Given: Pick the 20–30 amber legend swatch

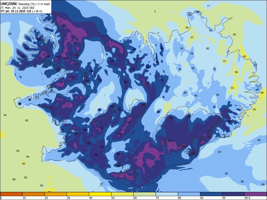Looking at the screenshot, I should [x=56, y=194].
